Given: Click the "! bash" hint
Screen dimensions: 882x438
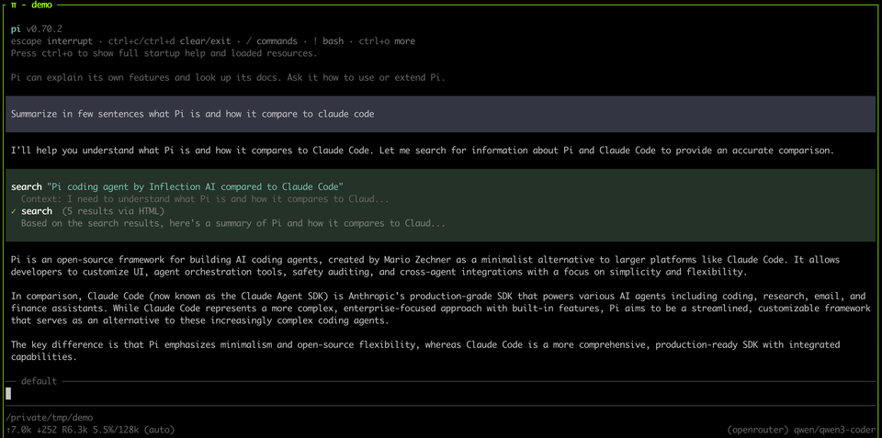Looking at the screenshot, I should [328, 41].
